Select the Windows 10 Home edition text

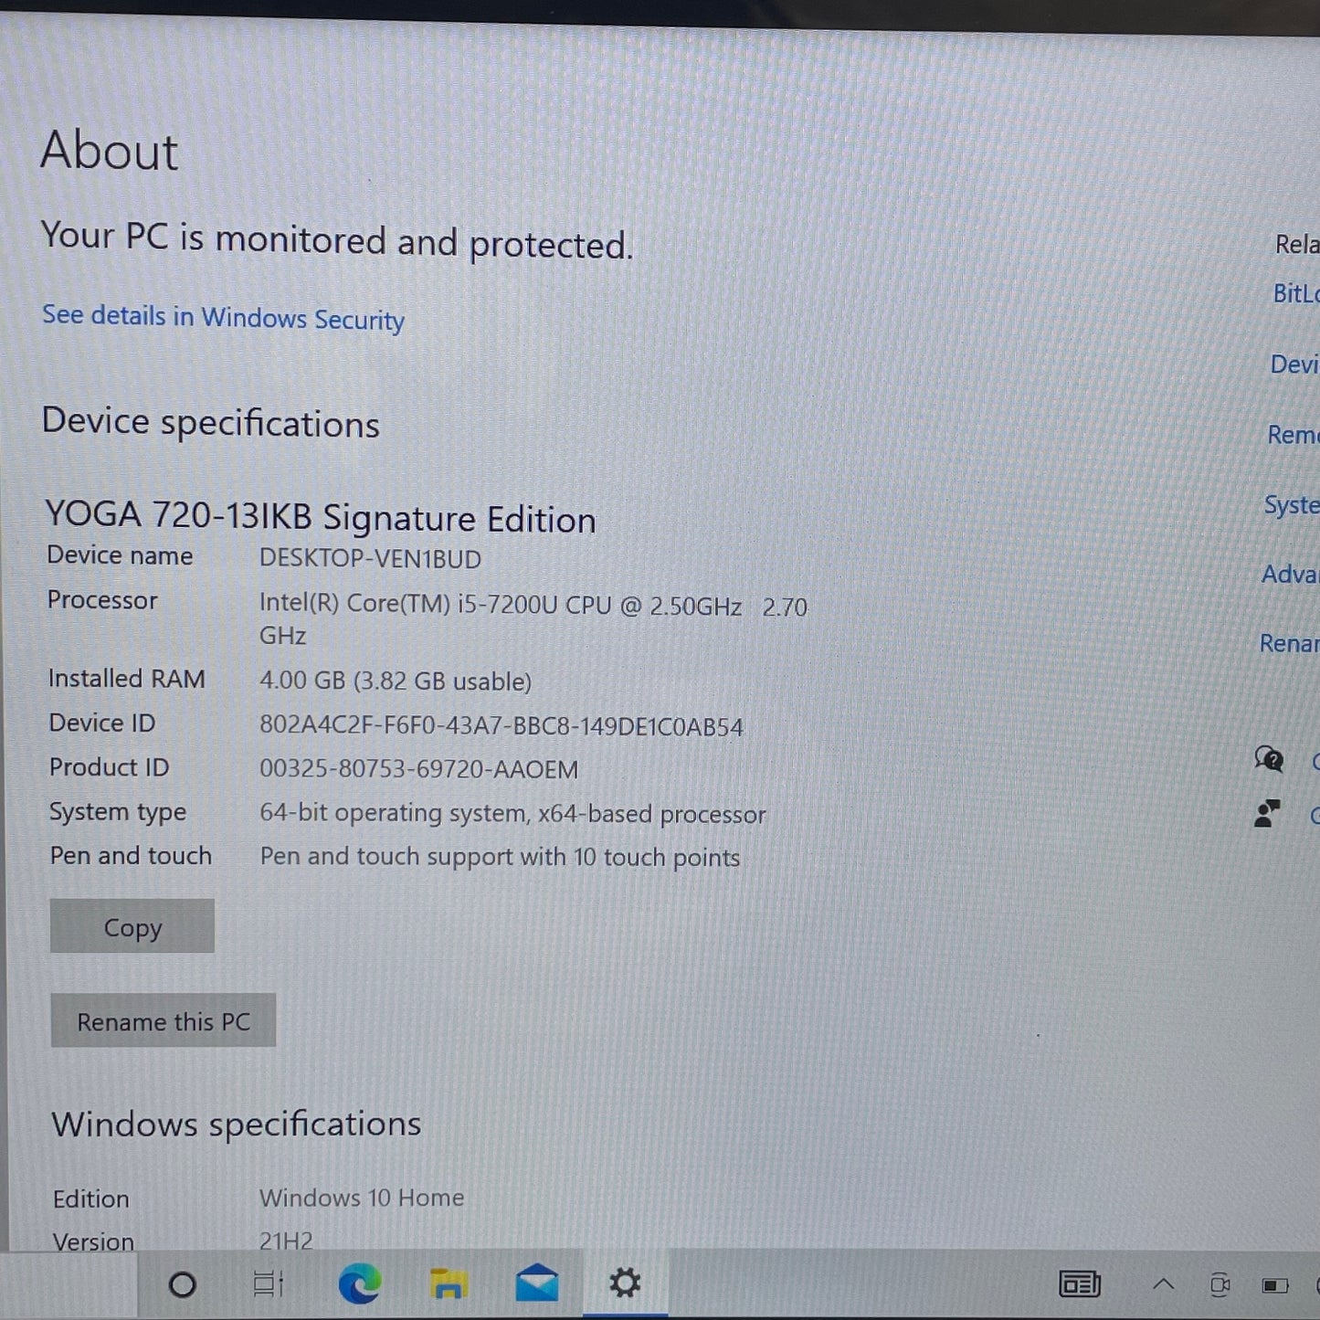(362, 1198)
